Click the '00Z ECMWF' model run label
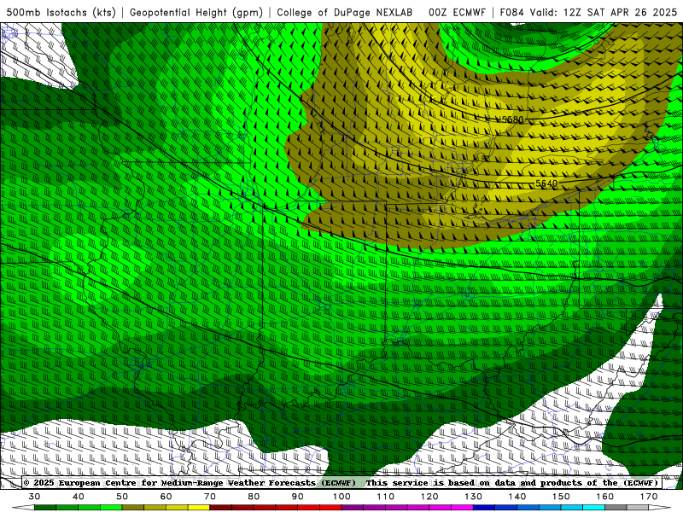 point(457,12)
